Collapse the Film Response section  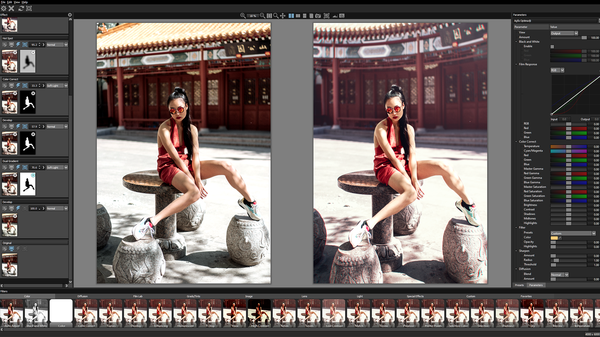516,64
